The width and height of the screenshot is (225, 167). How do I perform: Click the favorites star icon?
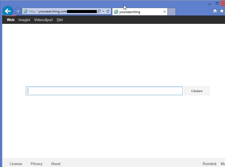tap(222, 11)
